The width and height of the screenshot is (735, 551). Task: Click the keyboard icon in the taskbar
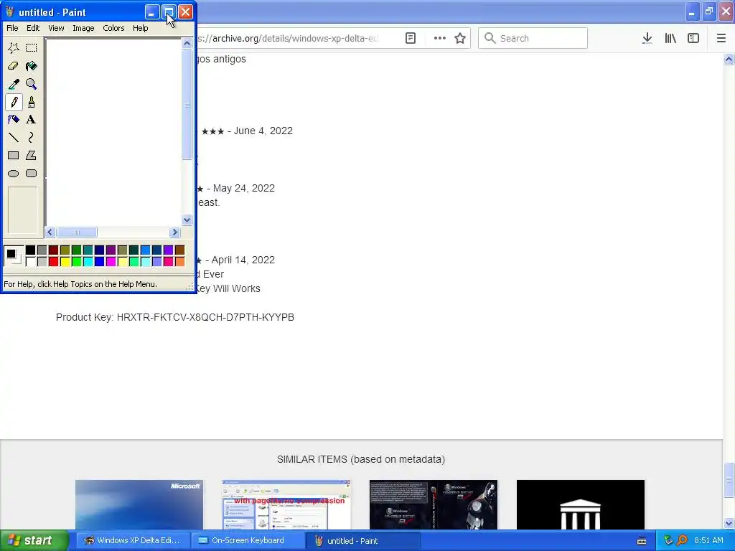[x=642, y=541]
